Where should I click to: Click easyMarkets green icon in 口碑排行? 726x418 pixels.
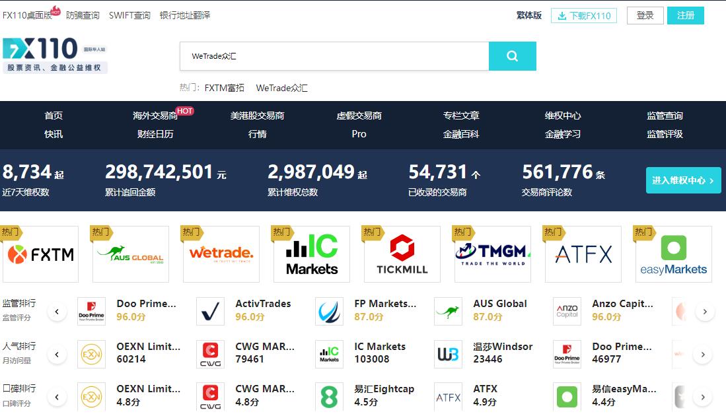567,397
